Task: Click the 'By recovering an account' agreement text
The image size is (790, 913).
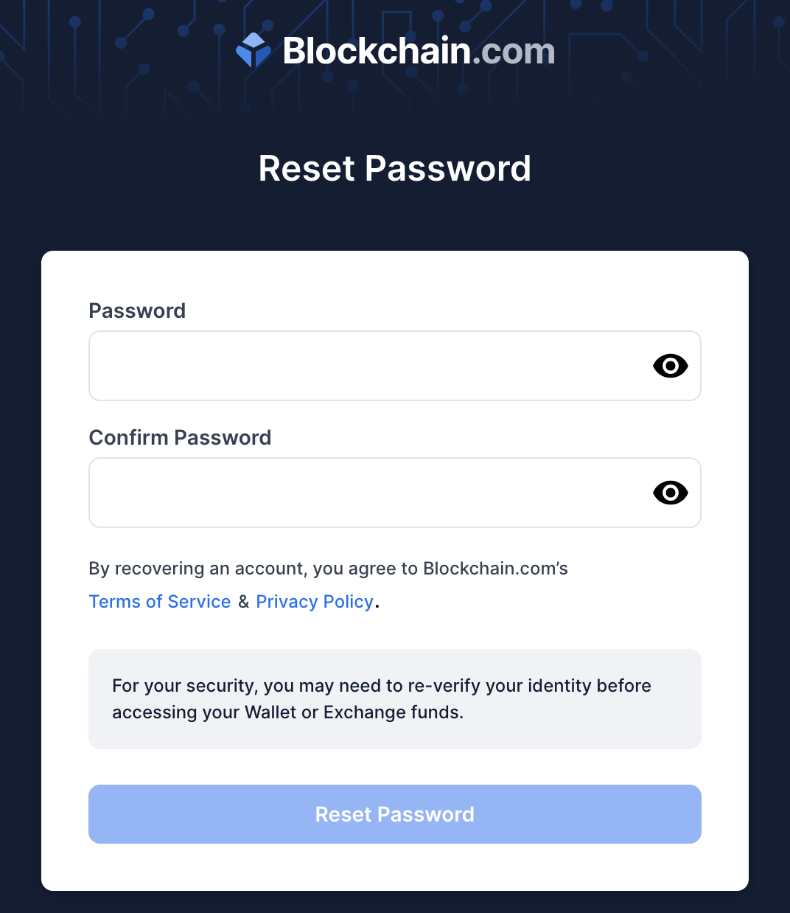Action: point(328,569)
